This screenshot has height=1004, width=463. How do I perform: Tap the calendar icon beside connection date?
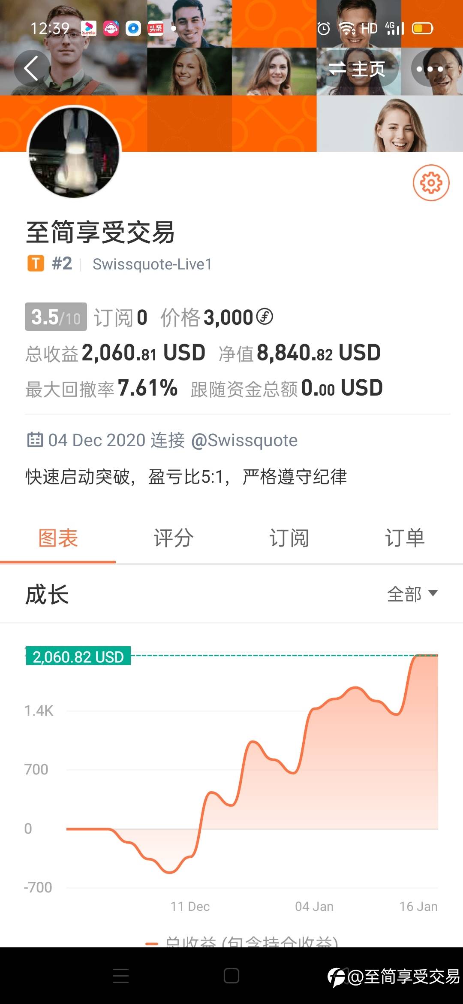tap(35, 440)
